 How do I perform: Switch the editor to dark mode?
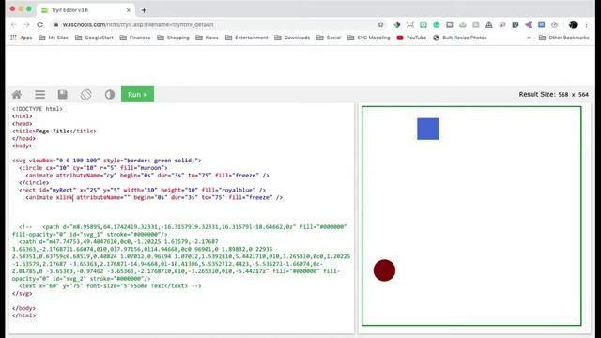click(110, 94)
